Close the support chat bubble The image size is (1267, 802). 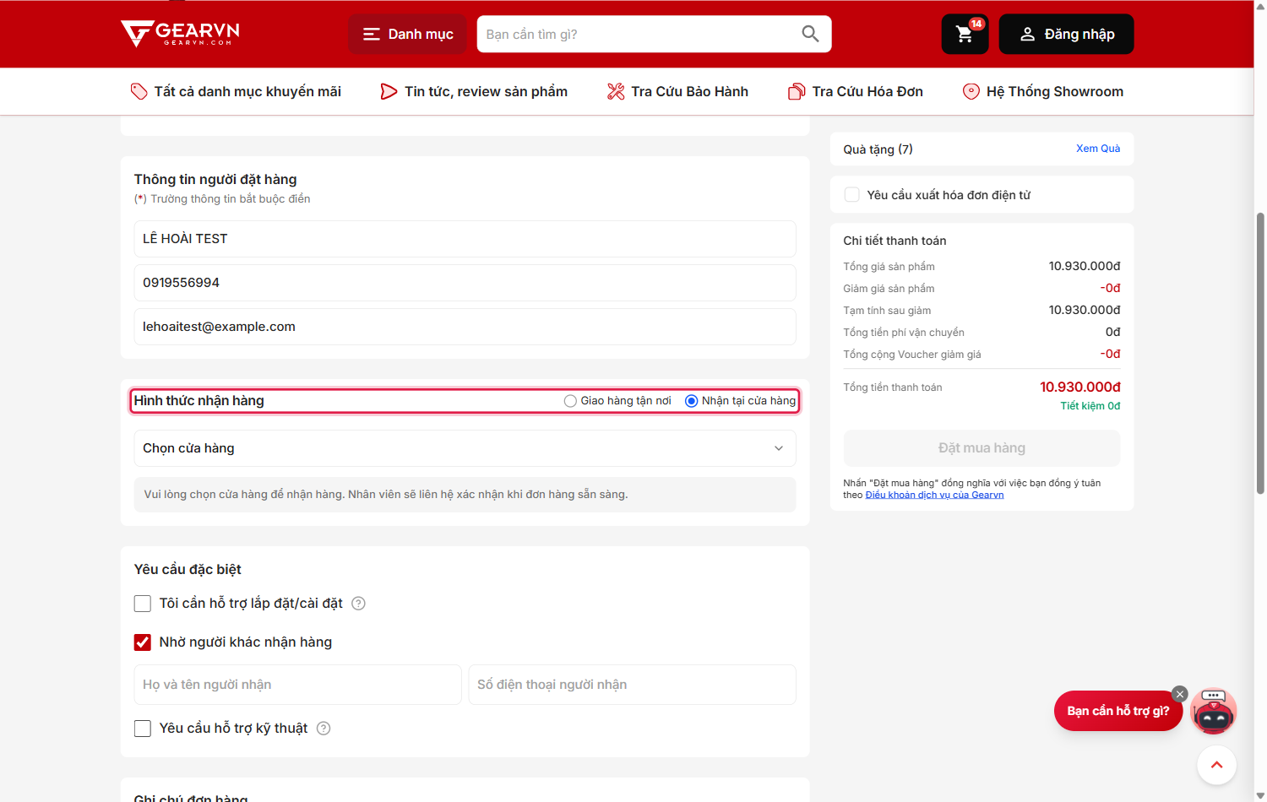coord(1180,694)
